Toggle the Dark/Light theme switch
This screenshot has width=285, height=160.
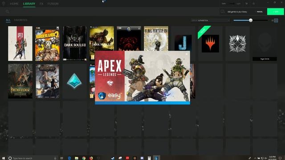(232, 4)
